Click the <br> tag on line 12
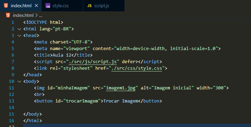Viewport: 251px width, 127px height. (39, 95)
